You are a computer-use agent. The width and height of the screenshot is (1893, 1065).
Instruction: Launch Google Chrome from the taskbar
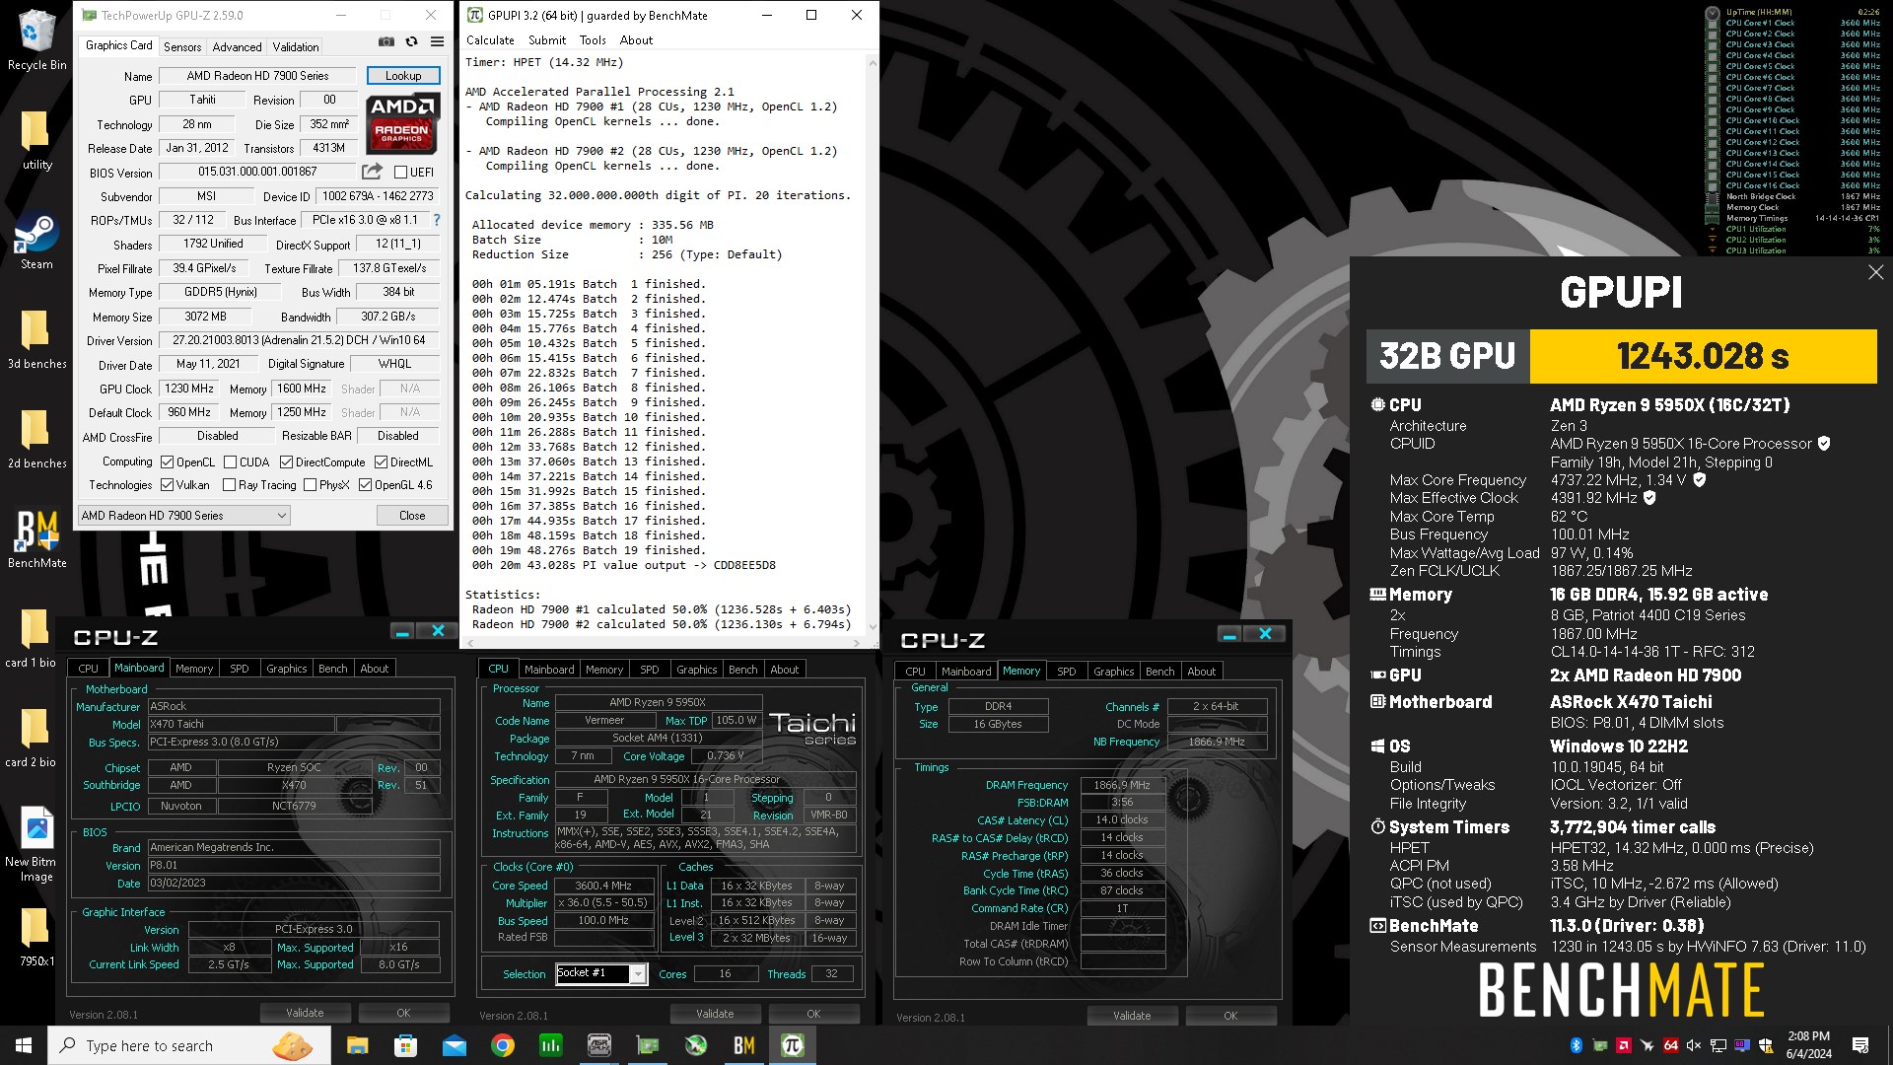pos(502,1045)
